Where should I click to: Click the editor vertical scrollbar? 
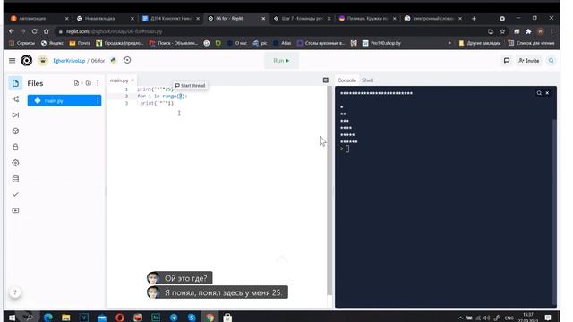[x=329, y=190]
